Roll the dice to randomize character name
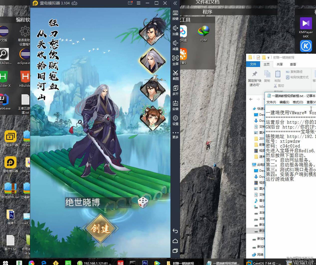 [143, 202]
